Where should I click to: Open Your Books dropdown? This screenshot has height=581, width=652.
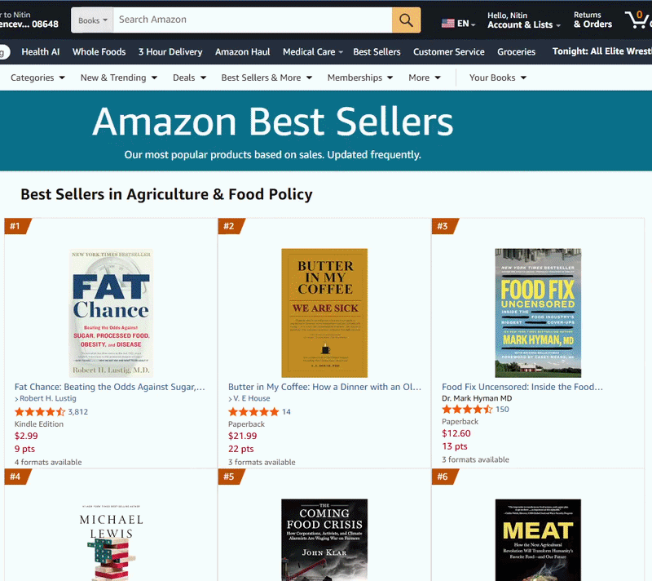[x=498, y=78]
